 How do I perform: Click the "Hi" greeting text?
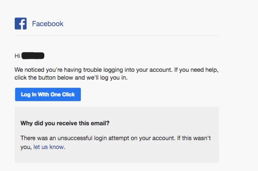(x=17, y=56)
